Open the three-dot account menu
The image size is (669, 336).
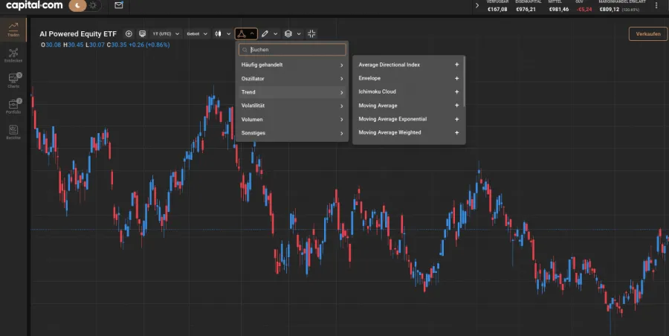point(656,6)
